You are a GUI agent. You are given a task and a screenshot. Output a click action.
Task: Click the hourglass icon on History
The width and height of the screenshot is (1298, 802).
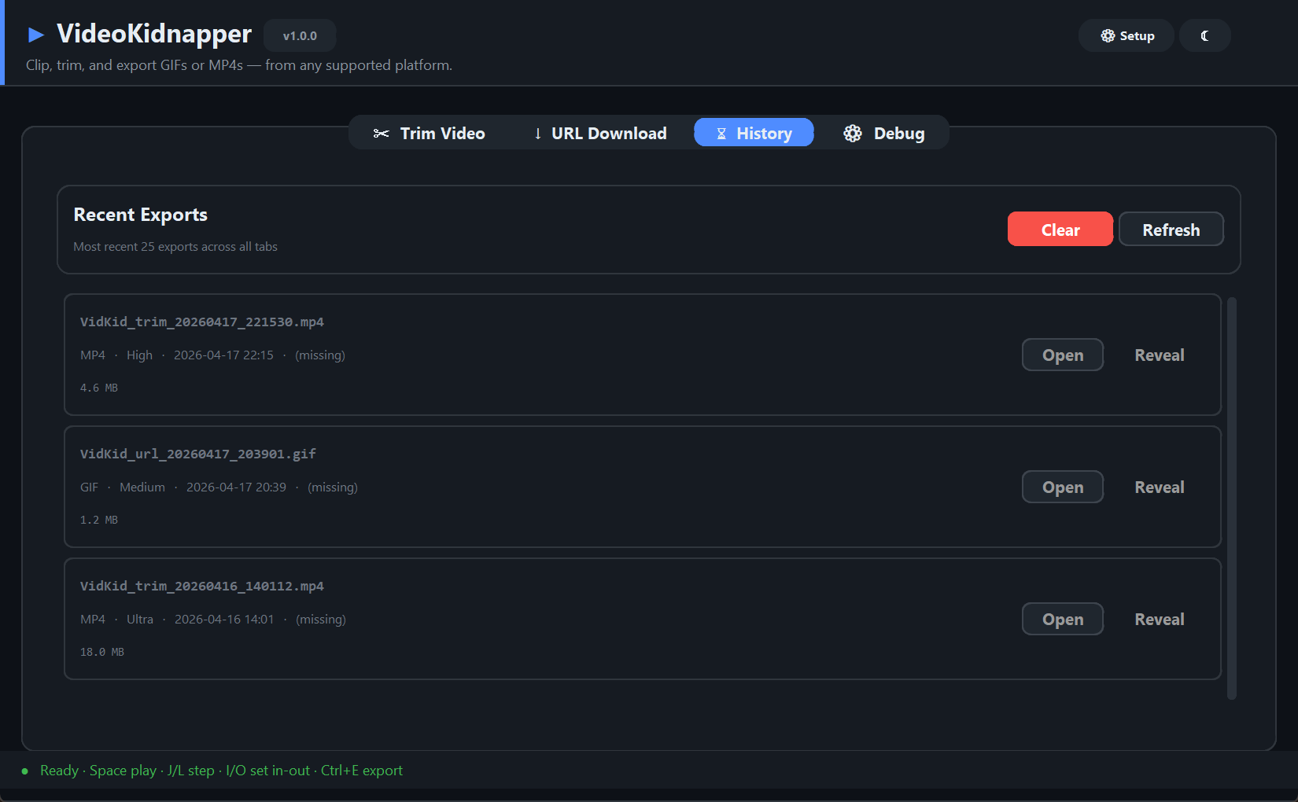(x=721, y=134)
